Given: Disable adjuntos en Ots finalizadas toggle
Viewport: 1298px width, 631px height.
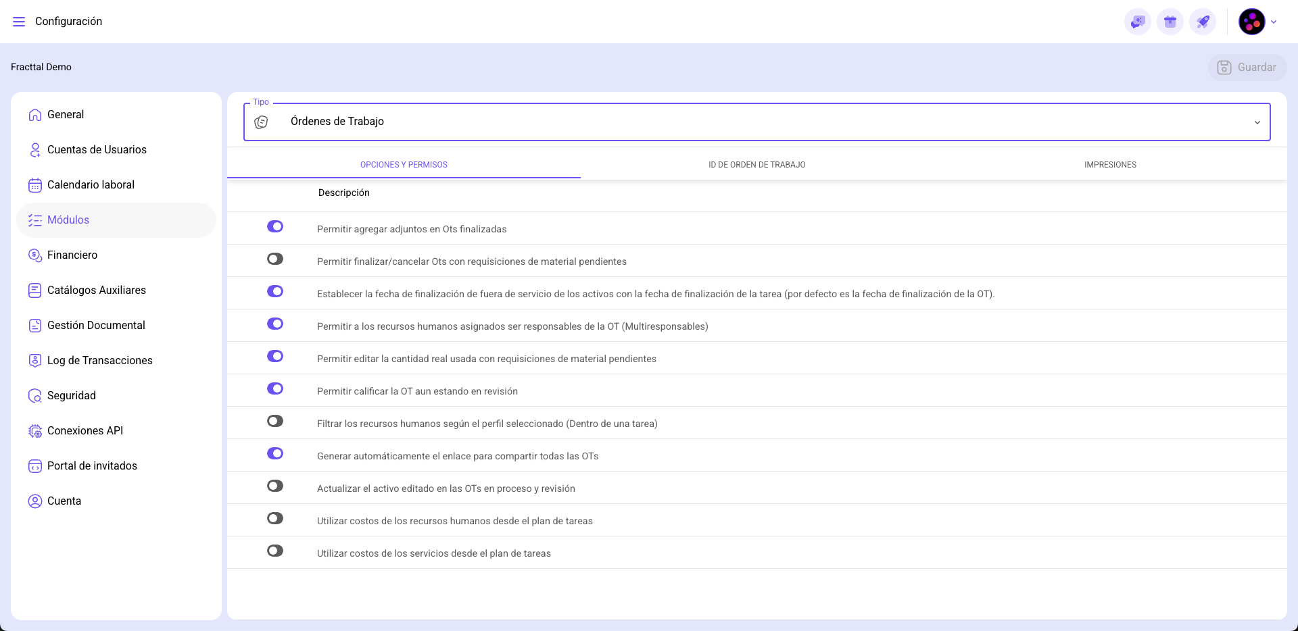Looking at the screenshot, I should (x=275, y=226).
